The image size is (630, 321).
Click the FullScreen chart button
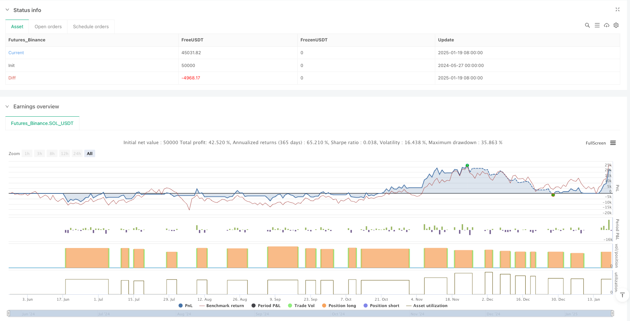595,143
